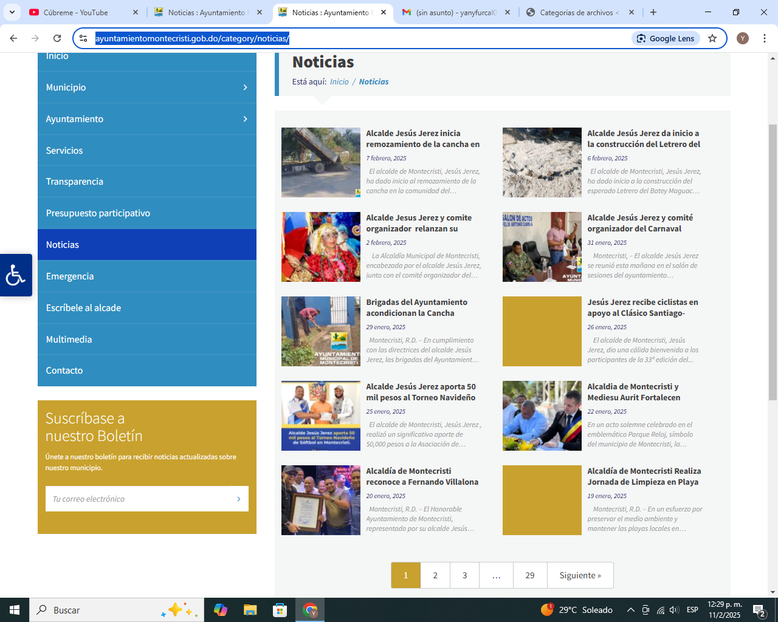The width and height of the screenshot is (778, 622).
Task: Reload the page
Action: point(57,38)
